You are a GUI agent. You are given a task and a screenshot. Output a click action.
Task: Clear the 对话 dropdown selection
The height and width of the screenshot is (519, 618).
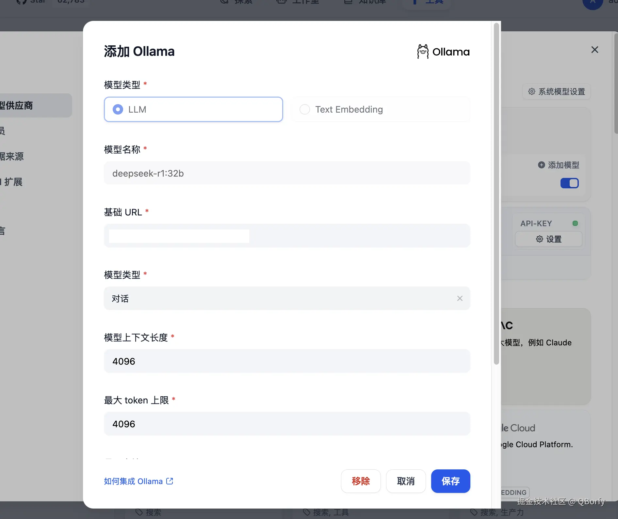click(460, 298)
